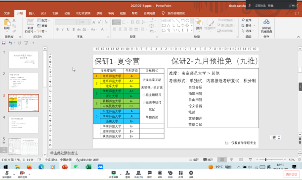Unmute microphone in meeting toolbar
Viewport: 302px width, 180px height.
pos(7,174)
